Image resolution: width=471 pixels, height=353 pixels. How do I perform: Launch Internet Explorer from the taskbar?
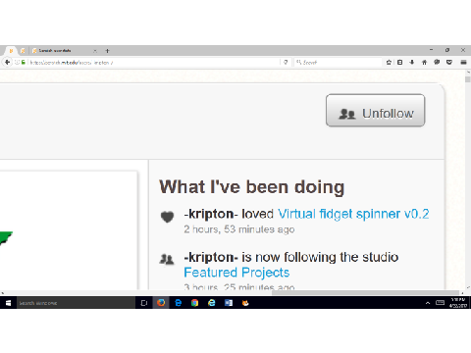212,303
